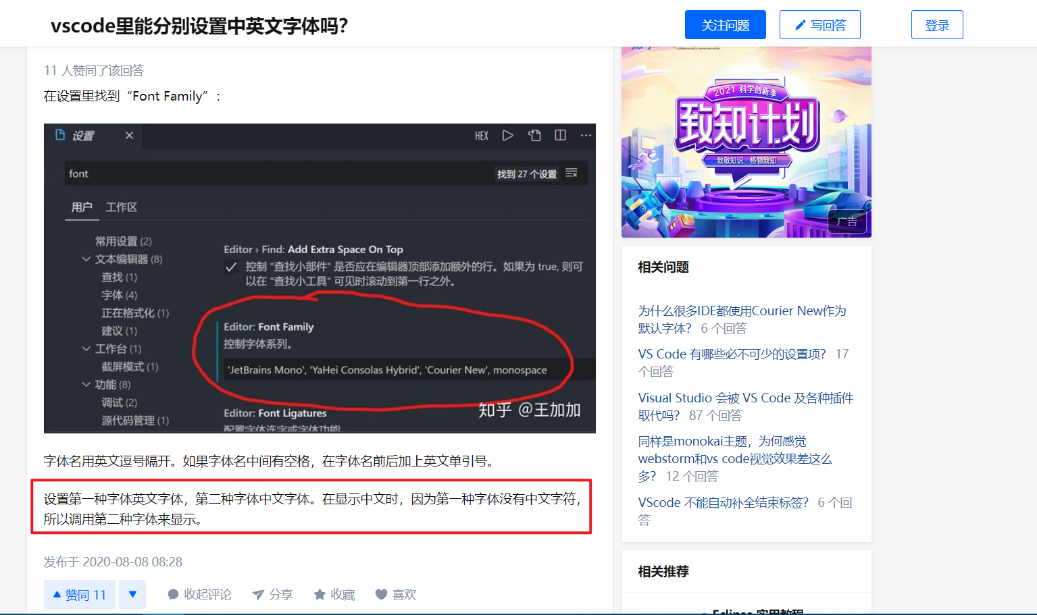
Task: Select 正在格式化 (1) tree item
Action: pos(135,313)
